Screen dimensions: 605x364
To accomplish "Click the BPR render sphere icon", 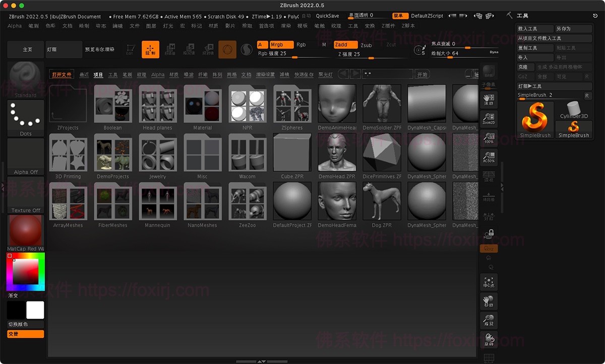I will [489, 71].
